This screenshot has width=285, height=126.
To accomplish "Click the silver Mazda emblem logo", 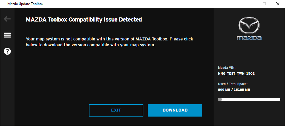I will point(249,27).
